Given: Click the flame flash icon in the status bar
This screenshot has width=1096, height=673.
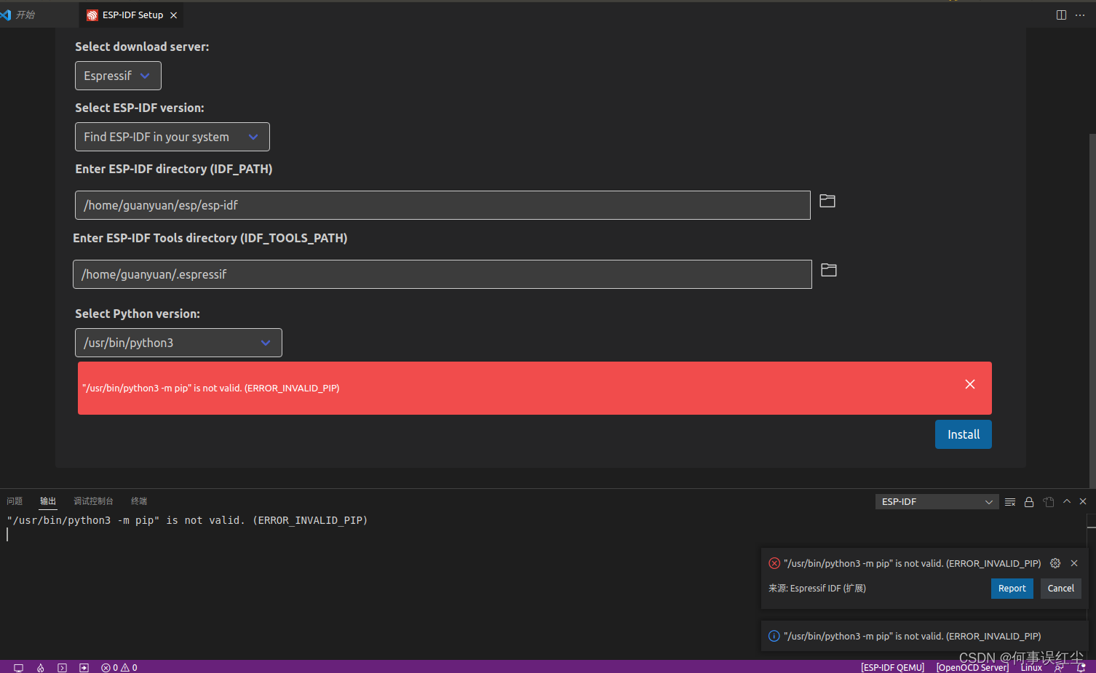Looking at the screenshot, I should point(41,668).
